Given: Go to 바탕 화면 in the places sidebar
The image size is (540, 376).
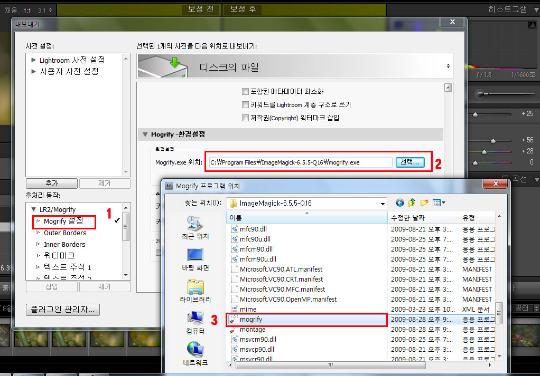Looking at the screenshot, I should click(x=195, y=259).
